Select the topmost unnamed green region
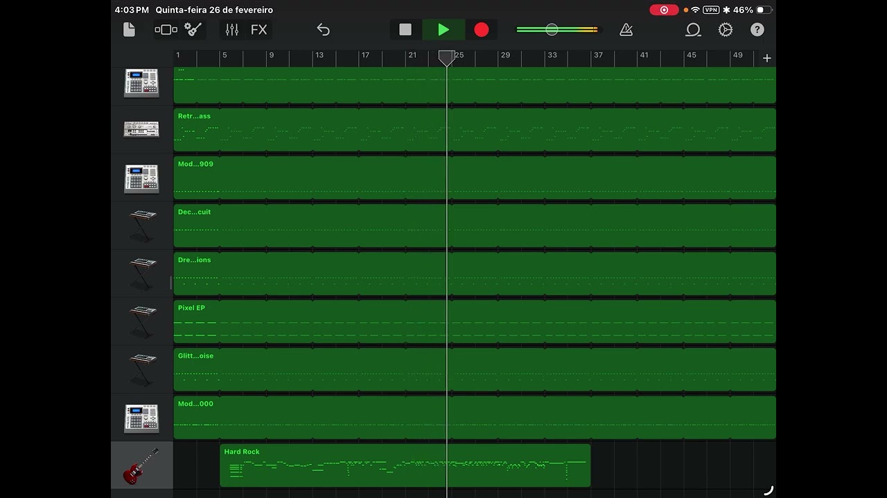Screen dimensions: 887x498 click(475, 84)
